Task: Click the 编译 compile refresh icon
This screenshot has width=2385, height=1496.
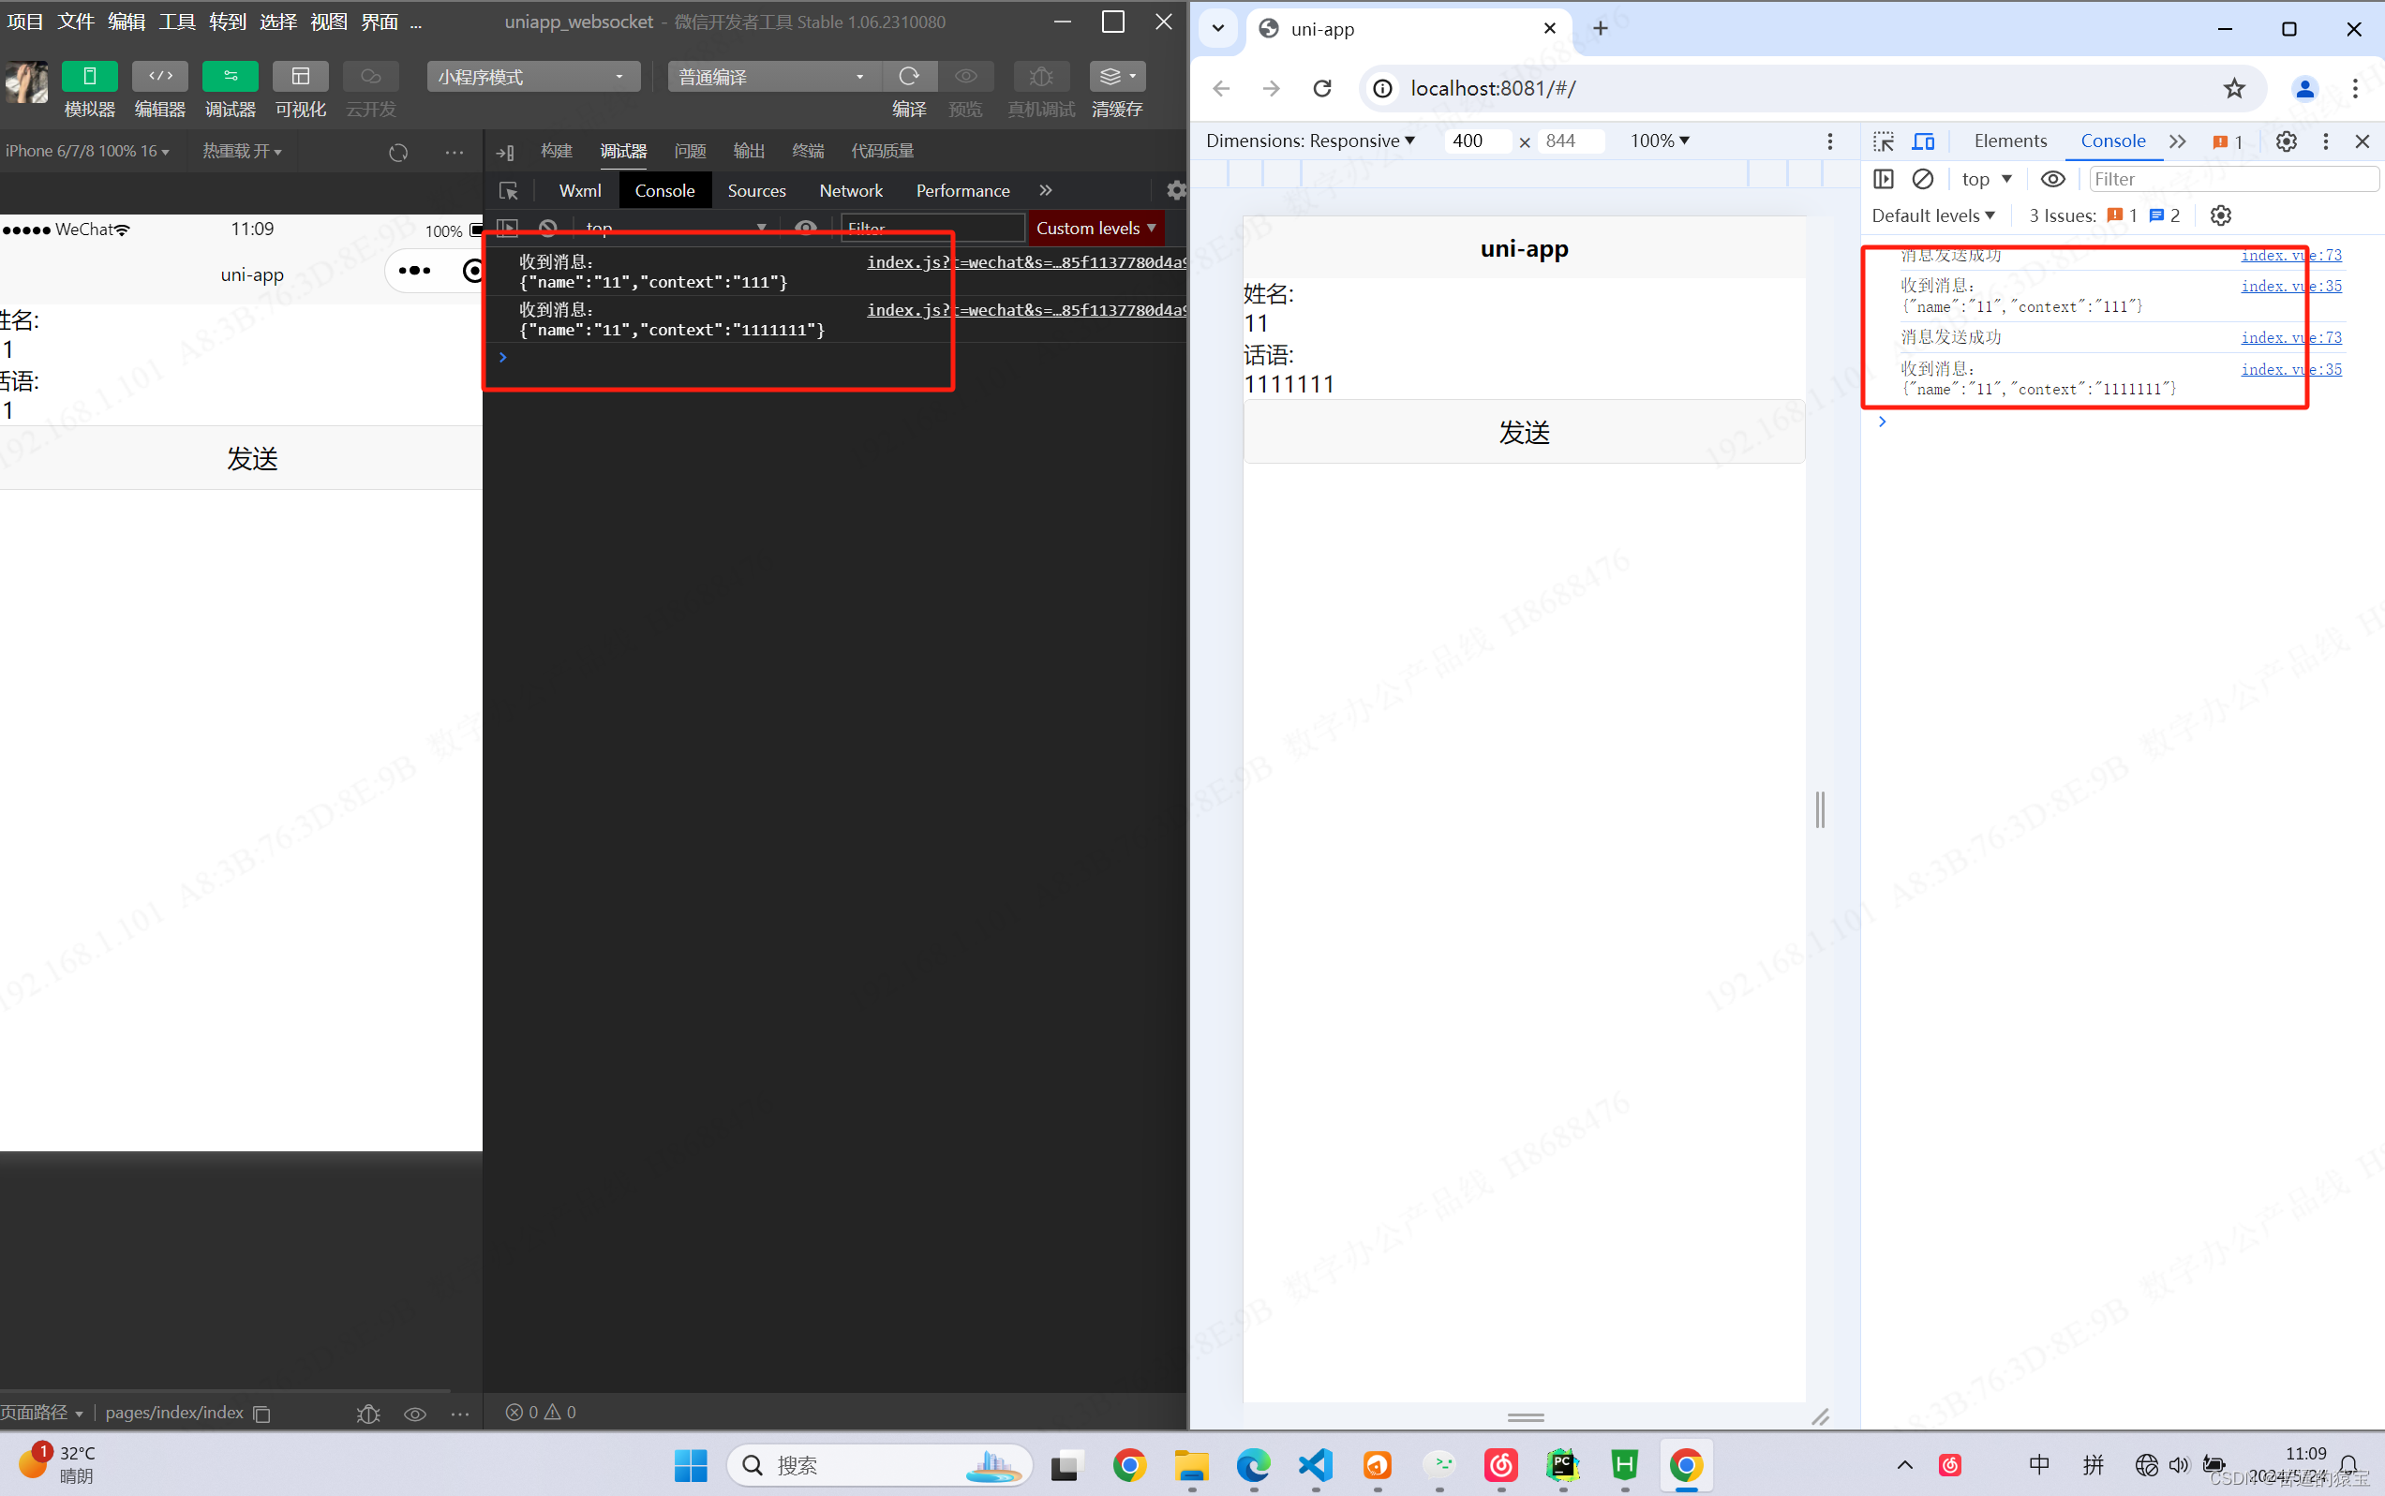Action: coord(908,76)
